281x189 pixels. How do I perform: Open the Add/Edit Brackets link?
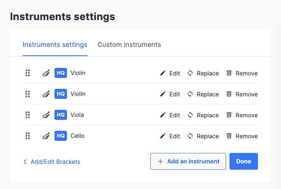[x=55, y=162]
